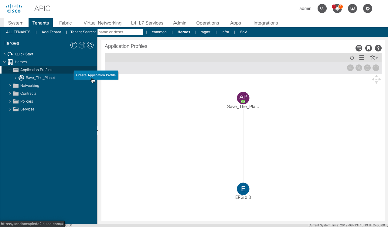This screenshot has width=388, height=227.
Task: Reload the topology view with the refresh icon
Action: [x=352, y=58]
